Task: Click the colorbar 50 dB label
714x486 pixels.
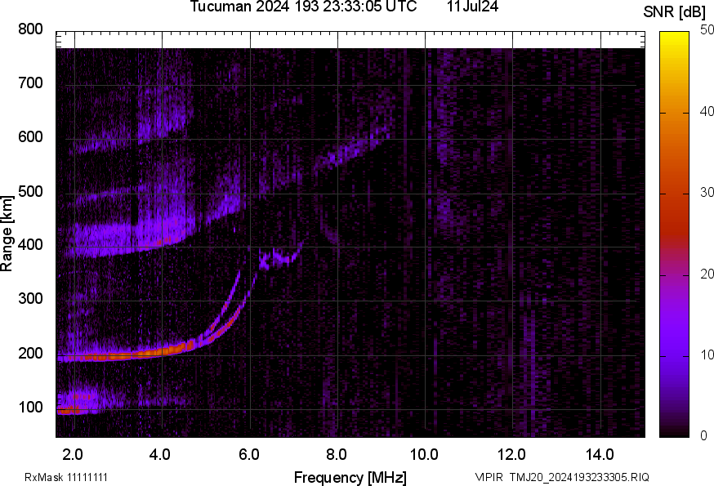Action: (707, 30)
